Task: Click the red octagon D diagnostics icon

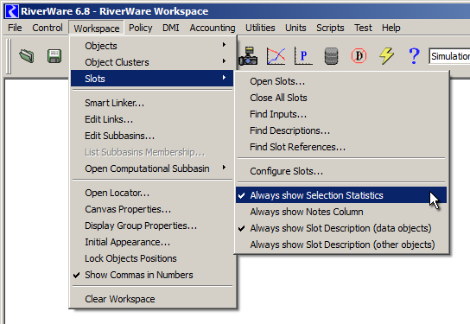Action: 359,56
